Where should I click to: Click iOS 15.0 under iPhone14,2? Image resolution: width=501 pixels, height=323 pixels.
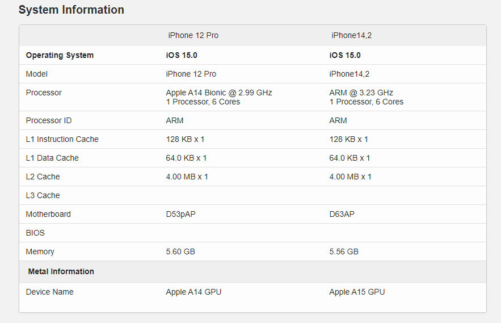[345, 55]
